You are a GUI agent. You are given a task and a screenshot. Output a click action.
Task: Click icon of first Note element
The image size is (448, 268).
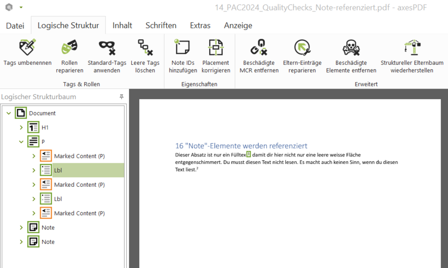point(33,227)
